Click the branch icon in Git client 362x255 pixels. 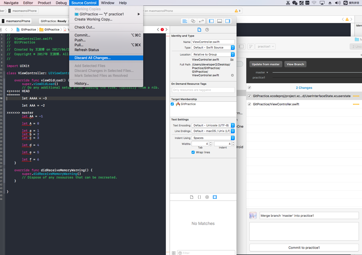coord(251,46)
